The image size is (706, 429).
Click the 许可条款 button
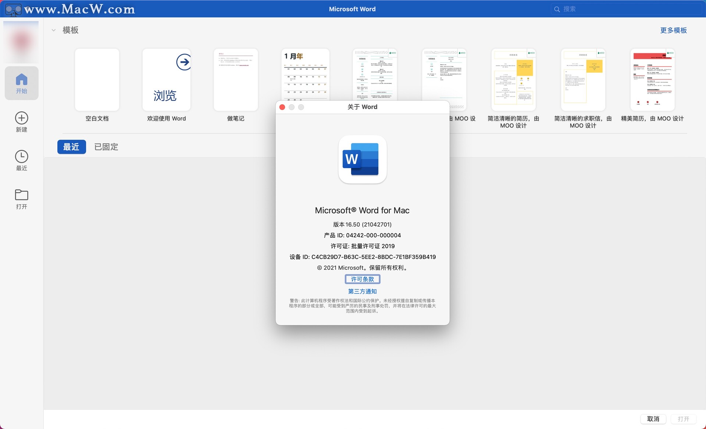[x=363, y=279]
